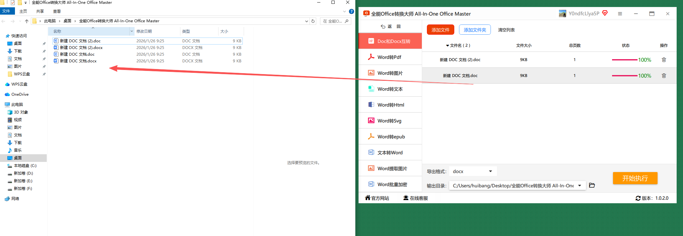Open output directory folder icon

click(592, 185)
